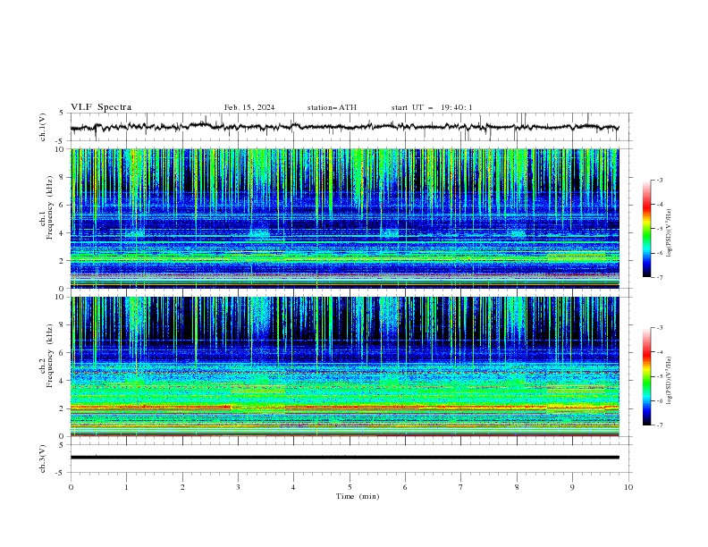Viewport: 708px width, 547px height.
Task: Click the red 2 kHz band in ch.2 spectrogram
Action: tap(344, 407)
